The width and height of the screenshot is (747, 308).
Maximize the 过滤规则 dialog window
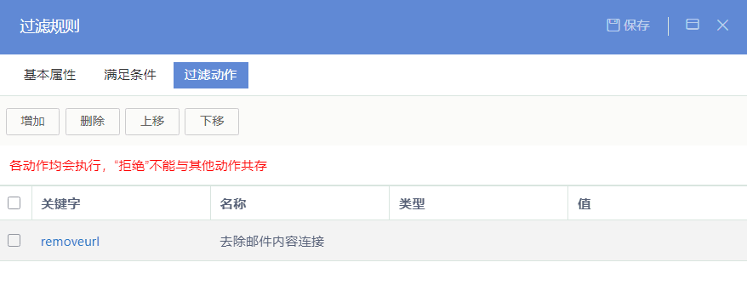tap(693, 25)
